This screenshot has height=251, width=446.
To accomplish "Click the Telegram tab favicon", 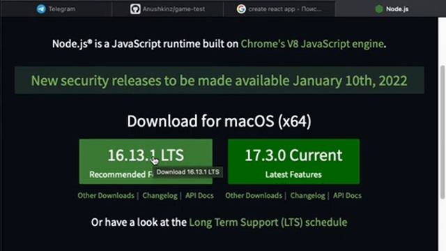I will click(41, 9).
